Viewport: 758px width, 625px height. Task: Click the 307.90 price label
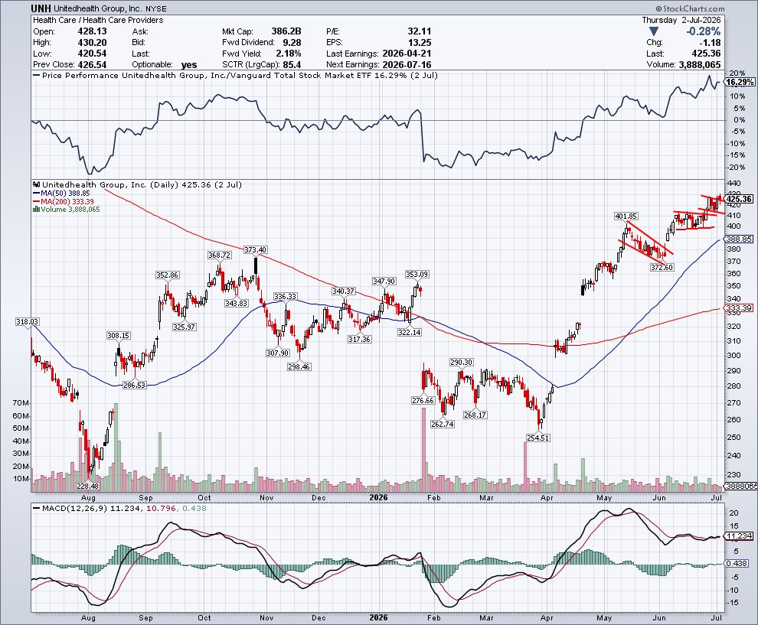point(277,353)
